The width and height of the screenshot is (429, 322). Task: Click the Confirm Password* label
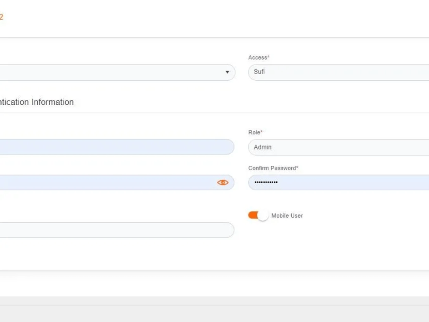coord(273,168)
